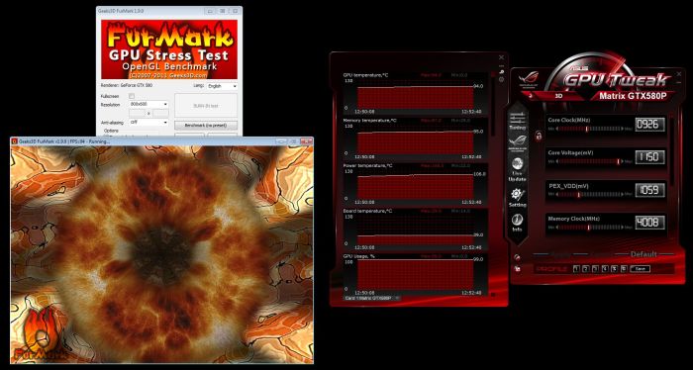Switch to the 3D tab in GPU Tweak

point(558,95)
